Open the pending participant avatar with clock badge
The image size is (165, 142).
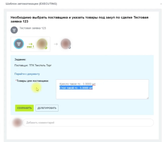(x=66, y=44)
